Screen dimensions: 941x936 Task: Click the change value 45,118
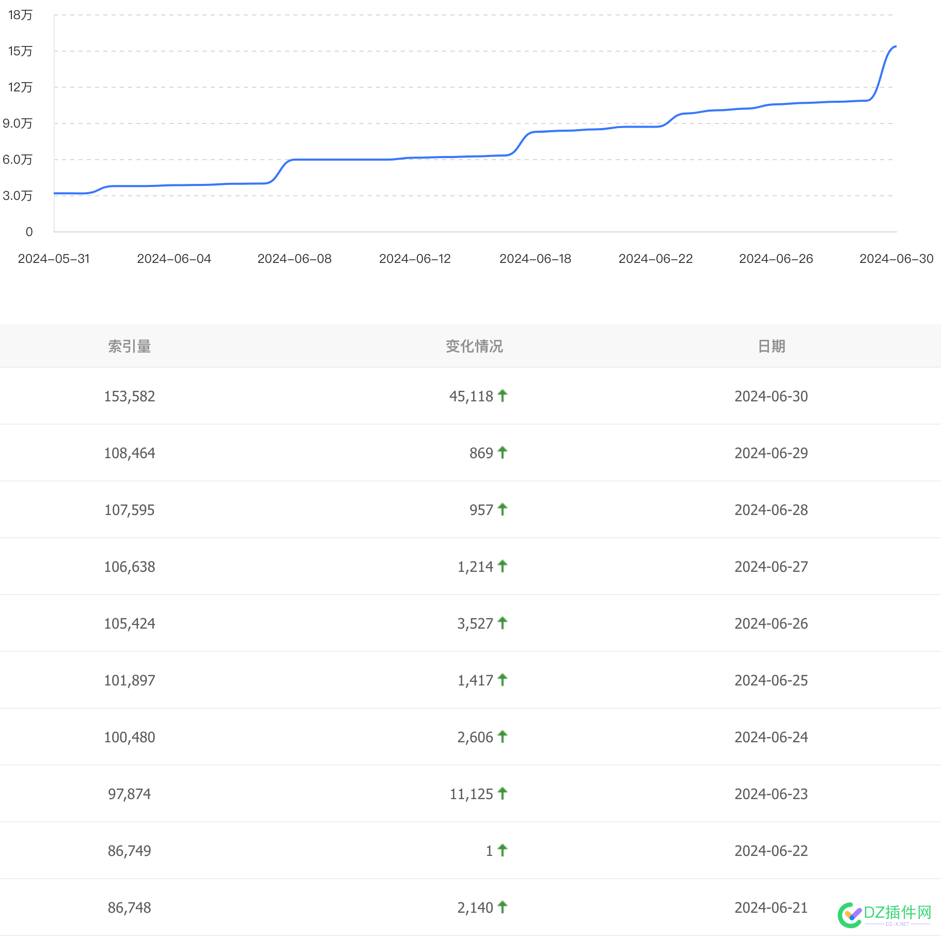(x=471, y=396)
